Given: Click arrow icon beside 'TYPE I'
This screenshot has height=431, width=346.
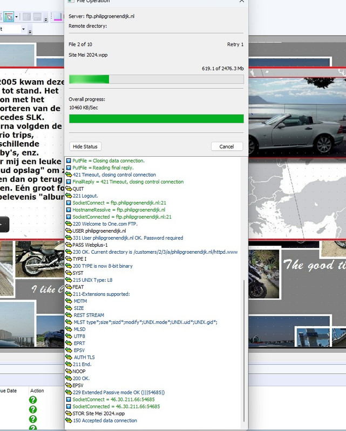Looking at the screenshot, I should (69, 259).
